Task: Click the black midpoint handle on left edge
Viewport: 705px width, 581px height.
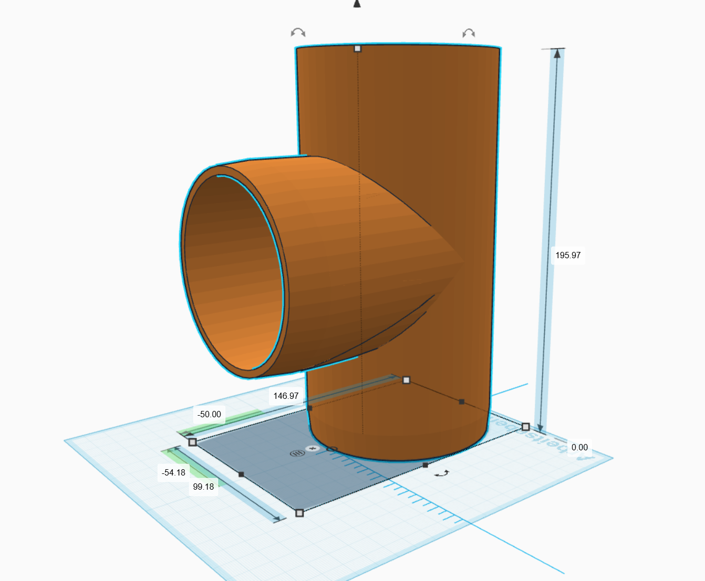Action: click(241, 474)
